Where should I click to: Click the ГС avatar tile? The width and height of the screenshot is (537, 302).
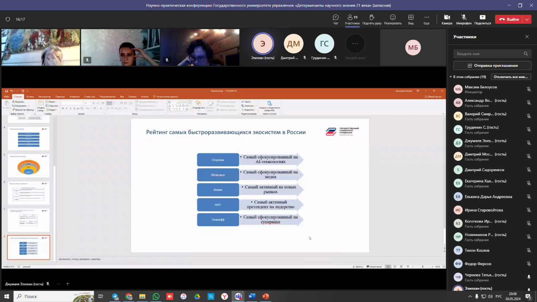[x=324, y=44]
